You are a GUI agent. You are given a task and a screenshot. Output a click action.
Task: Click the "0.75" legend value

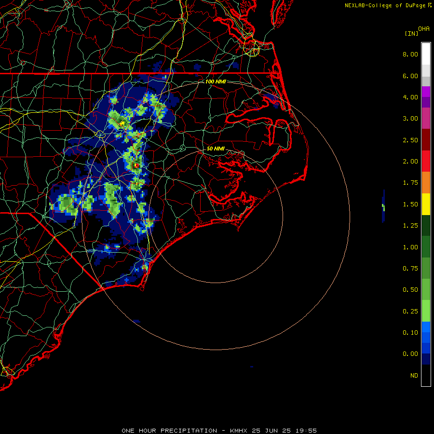pyautogui.click(x=410, y=269)
